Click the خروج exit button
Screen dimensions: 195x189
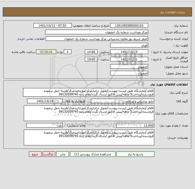tap(35, 154)
